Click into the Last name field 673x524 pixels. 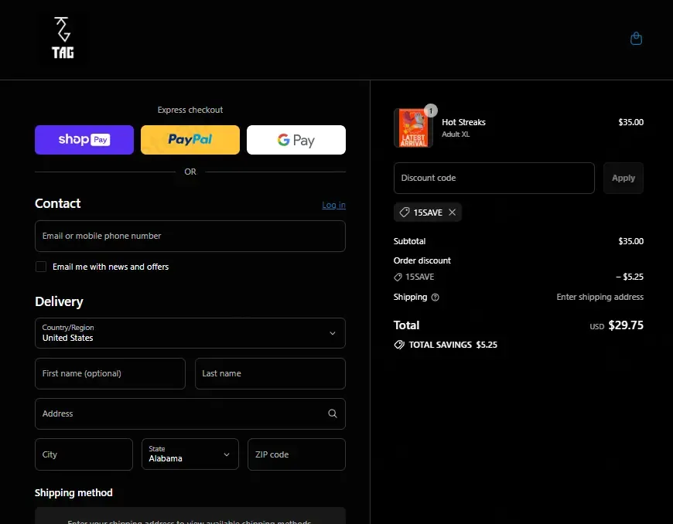click(x=270, y=373)
